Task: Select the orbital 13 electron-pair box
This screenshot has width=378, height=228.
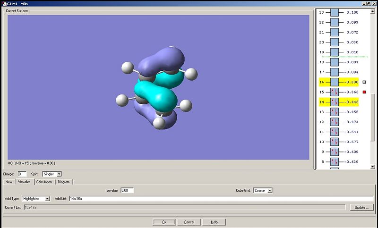Action: pos(335,112)
